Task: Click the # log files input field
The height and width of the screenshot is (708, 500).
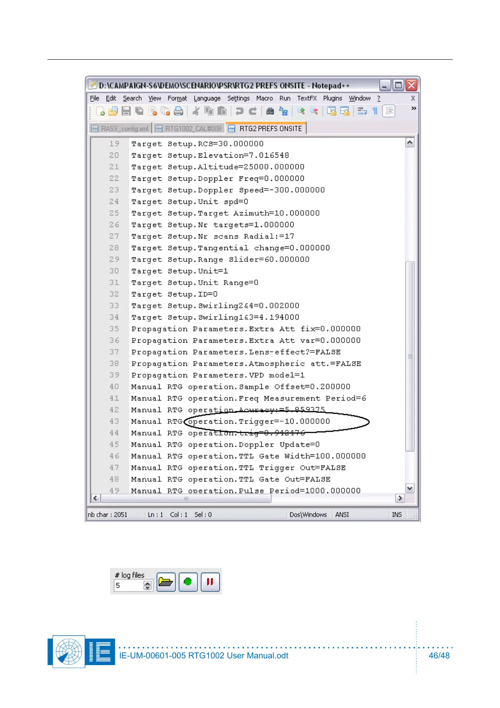Action: click(128, 585)
